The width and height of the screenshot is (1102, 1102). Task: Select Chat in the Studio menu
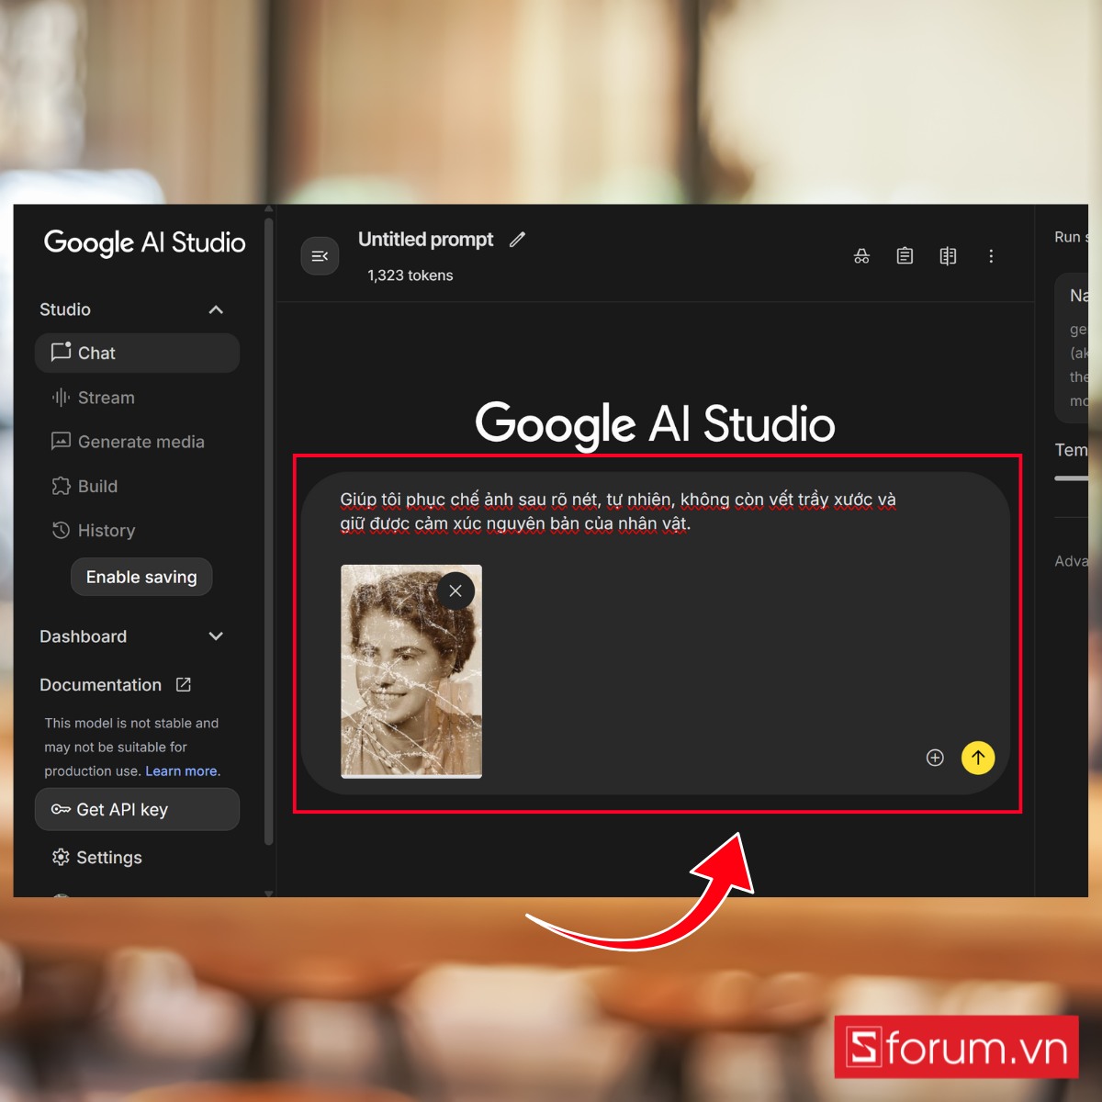pos(137,353)
